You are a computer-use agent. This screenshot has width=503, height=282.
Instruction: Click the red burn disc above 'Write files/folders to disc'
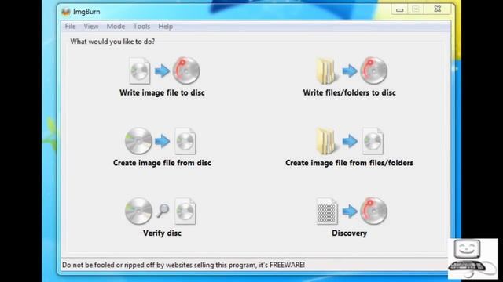point(374,70)
